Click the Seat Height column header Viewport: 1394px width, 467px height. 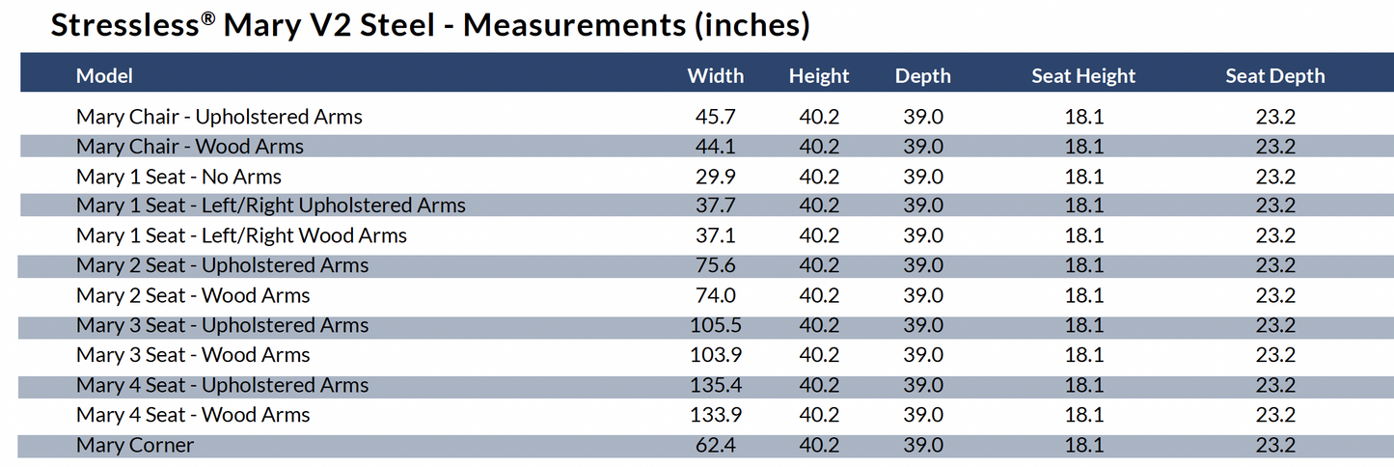(x=1083, y=75)
